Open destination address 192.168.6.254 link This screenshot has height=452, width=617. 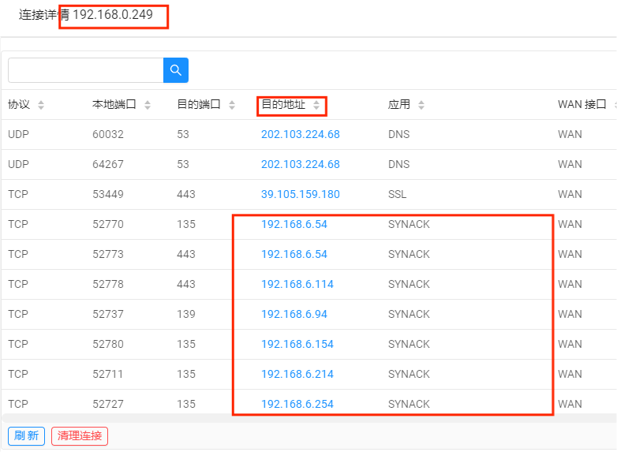pyautogui.click(x=297, y=404)
